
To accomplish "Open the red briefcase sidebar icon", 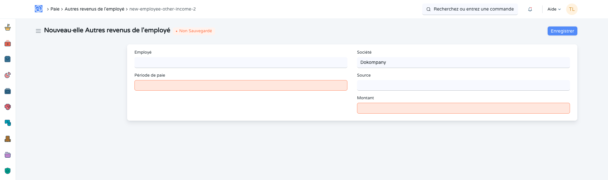I will coord(8,43).
